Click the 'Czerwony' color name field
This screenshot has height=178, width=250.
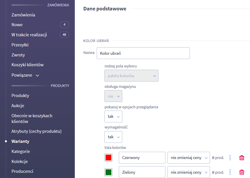[142, 158]
